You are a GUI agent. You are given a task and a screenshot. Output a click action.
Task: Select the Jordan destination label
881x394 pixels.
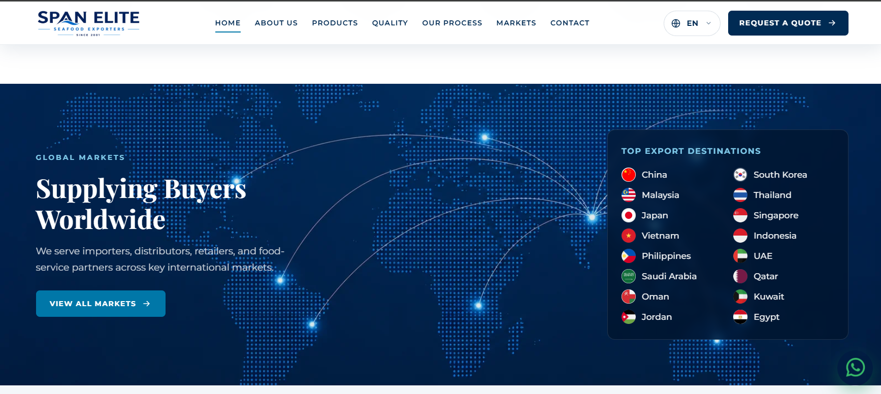pyautogui.click(x=657, y=317)
